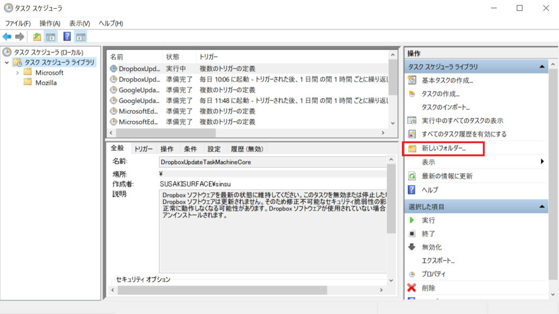Viewport: 559px width, 314px height.
Task: Select the 全般 tab
Action: click(x=117, y=148)
